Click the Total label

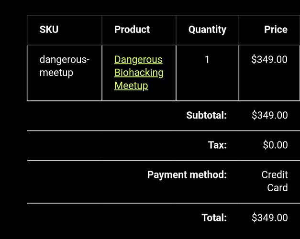[x=214, y=218]
